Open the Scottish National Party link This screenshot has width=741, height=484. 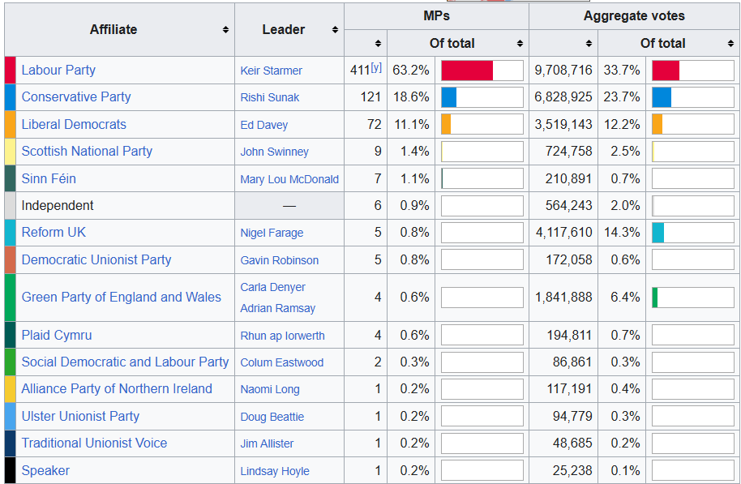(87, 152)
